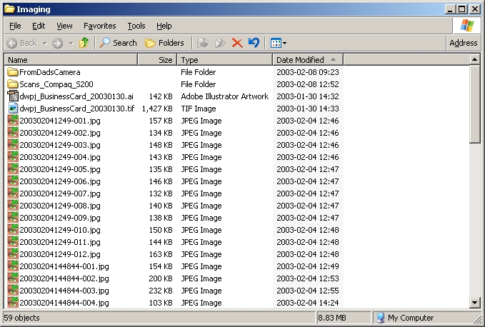Open the Views dropdown button

tap(279, 43)
